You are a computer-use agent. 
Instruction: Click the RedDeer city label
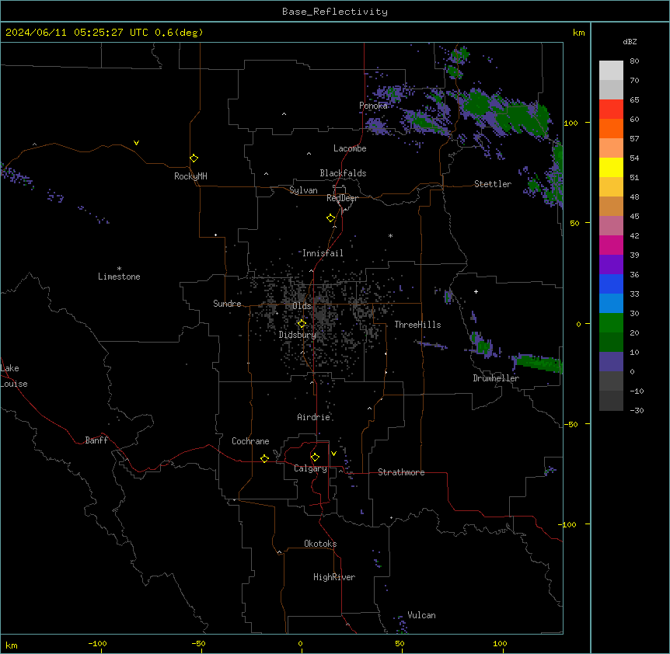[342, 198]
